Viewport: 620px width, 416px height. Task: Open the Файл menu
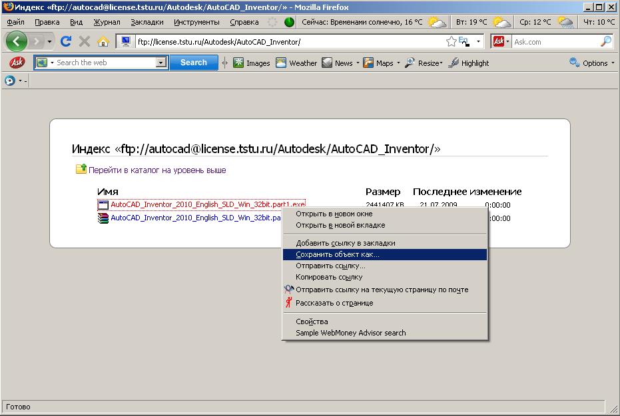pyautogui.click(x=15, y=22)
